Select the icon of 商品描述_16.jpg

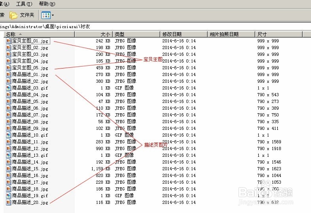tap(8, 176)
